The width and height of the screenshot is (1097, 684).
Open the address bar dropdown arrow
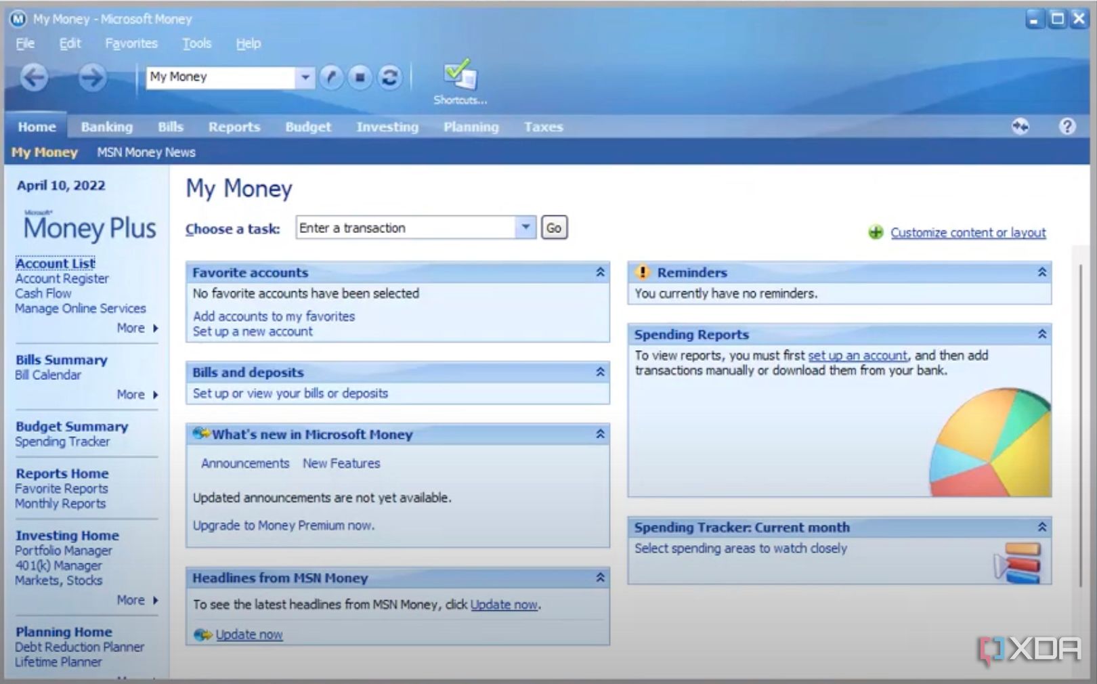305,77
